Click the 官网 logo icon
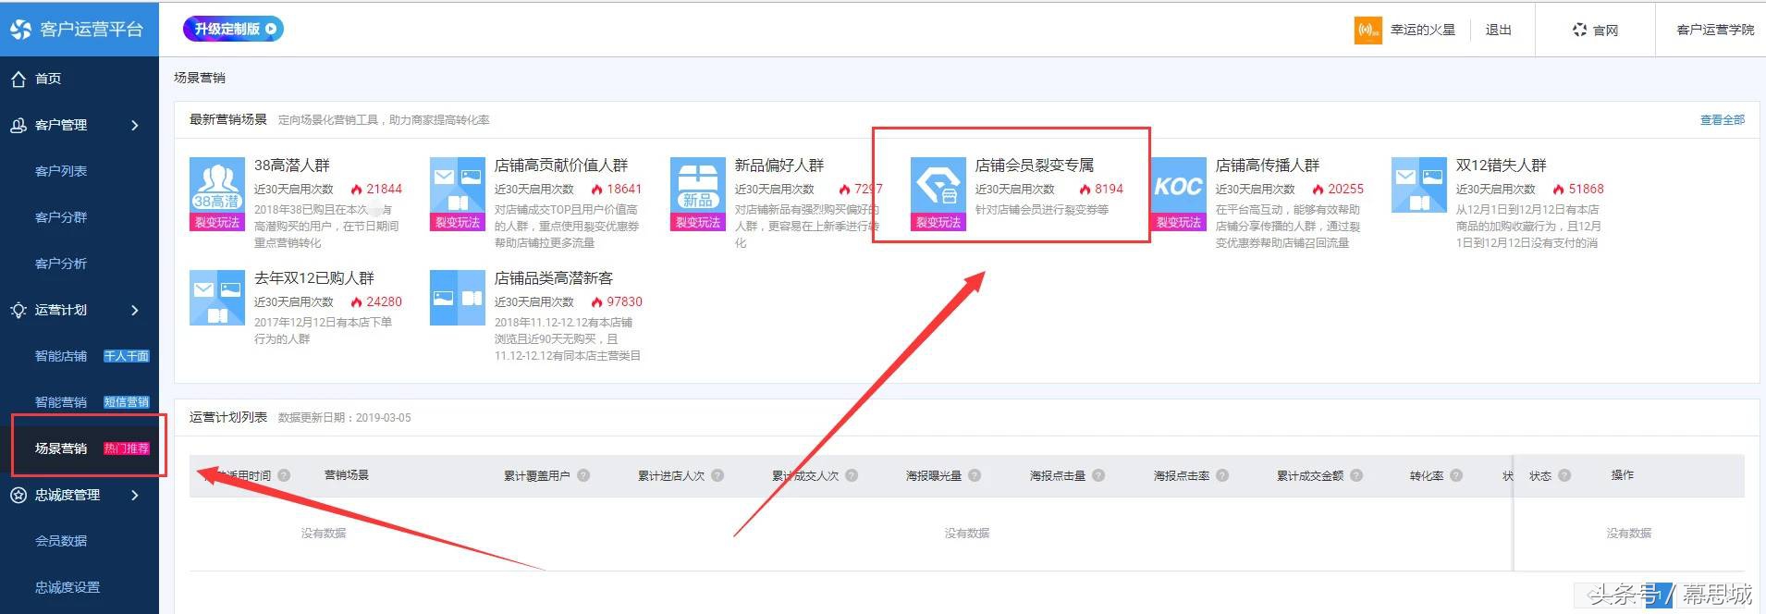Viewport: 1766px width, 614px height. [x=1579, y=31]
